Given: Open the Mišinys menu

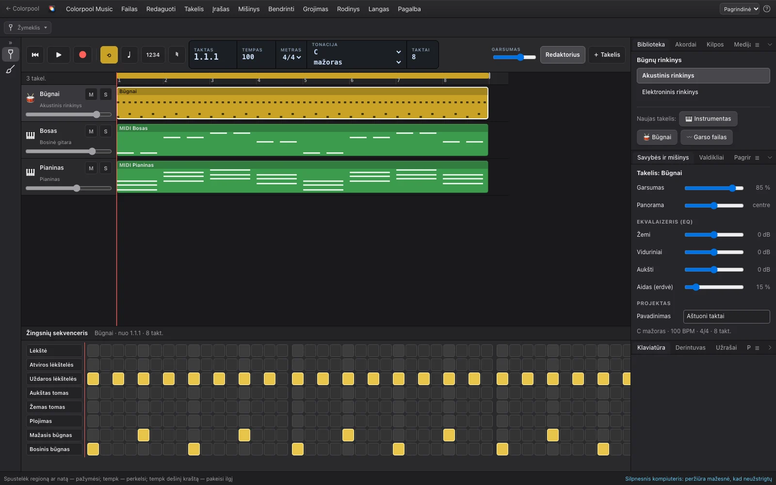Looking at the screenshot, I should pyautogui.click(x=249, y=9).
